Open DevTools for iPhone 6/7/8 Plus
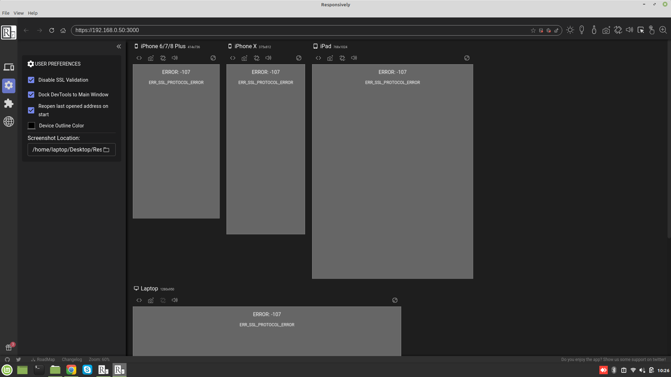The image size is (671, 377). tap(139, 58)
